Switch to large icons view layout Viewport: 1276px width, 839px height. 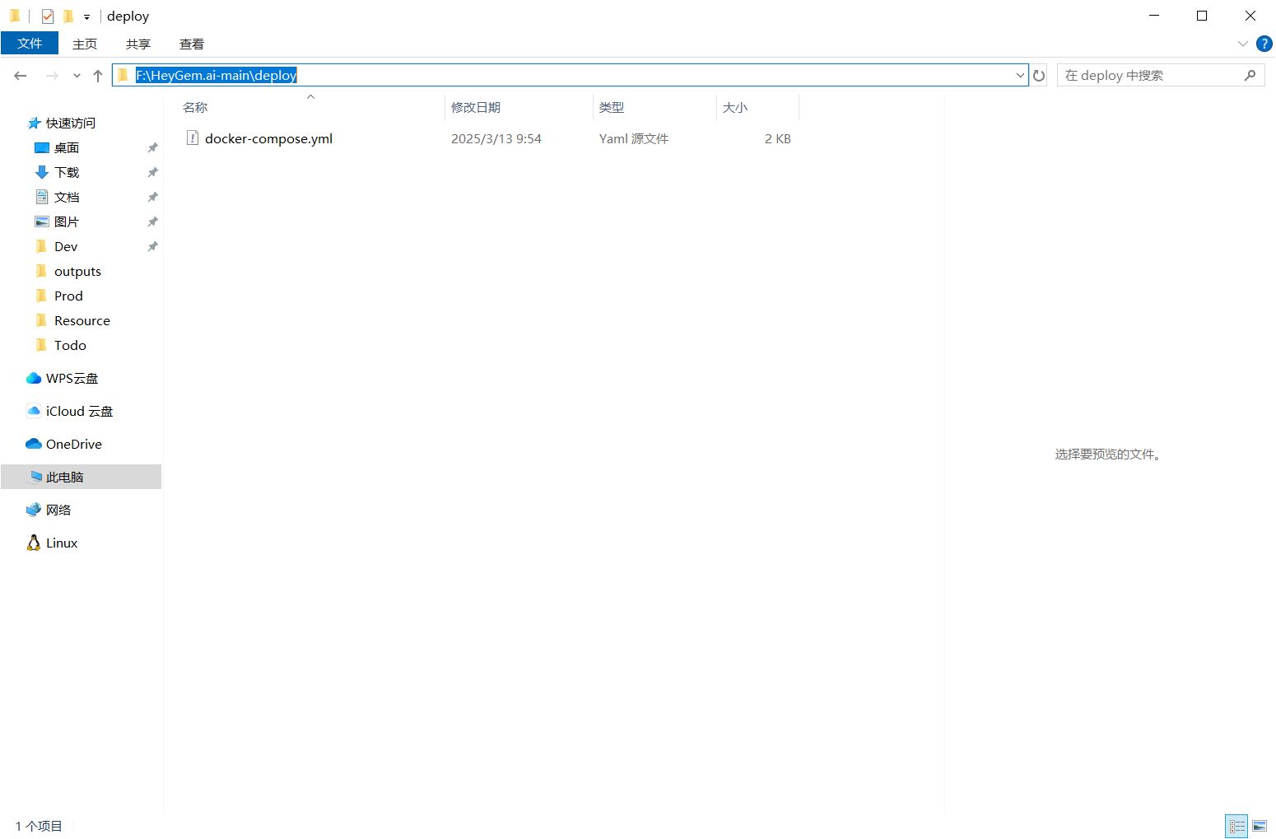tap(1260, 826)
